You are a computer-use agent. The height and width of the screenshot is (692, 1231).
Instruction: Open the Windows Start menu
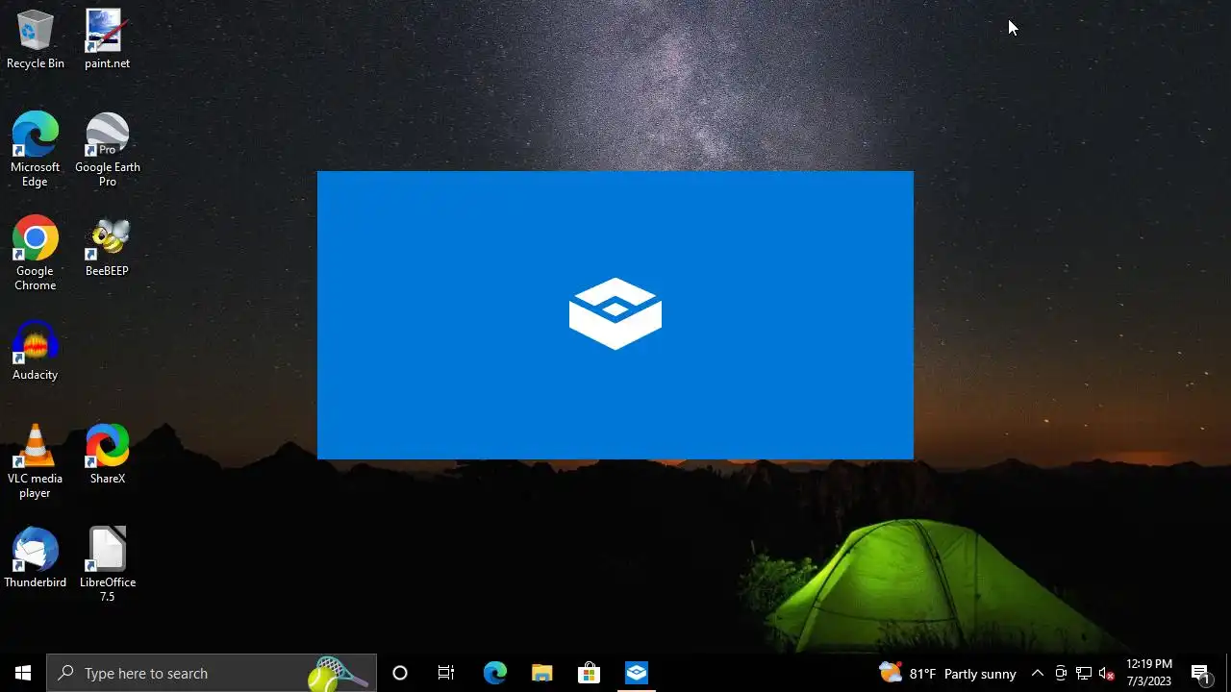tap(23, 673)
